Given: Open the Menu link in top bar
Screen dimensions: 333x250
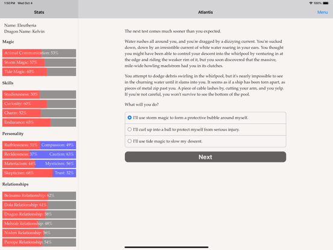Looking at the screenshot, I should pos(322,12).
